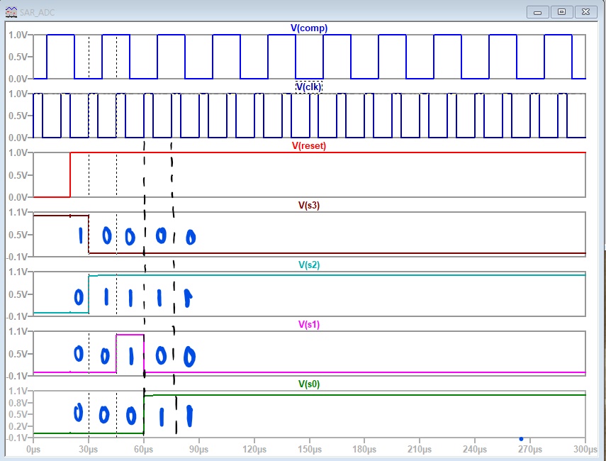
Task: Click the V(clk) pane vertical axis scale
Action: click(x=17, y=116)
